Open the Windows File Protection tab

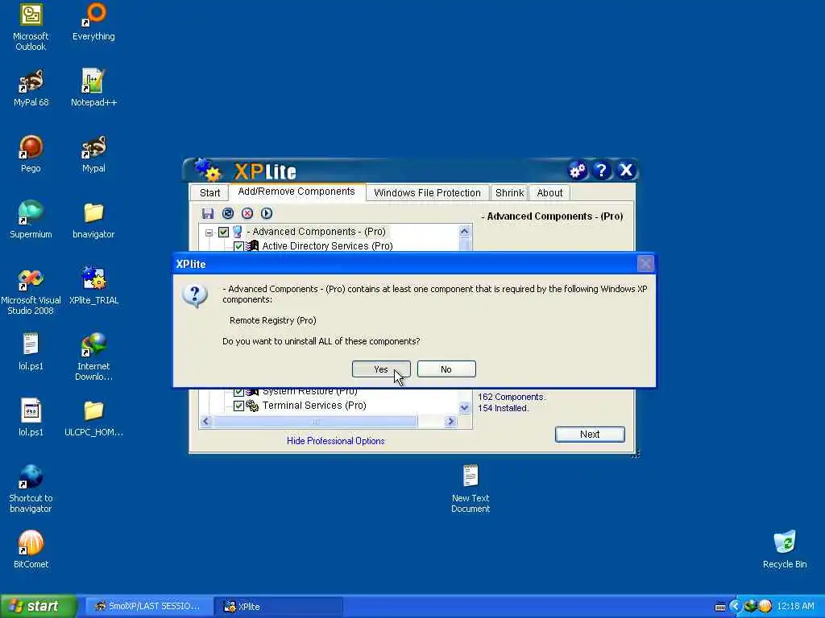pyautogui.click(x=427, y=193)
